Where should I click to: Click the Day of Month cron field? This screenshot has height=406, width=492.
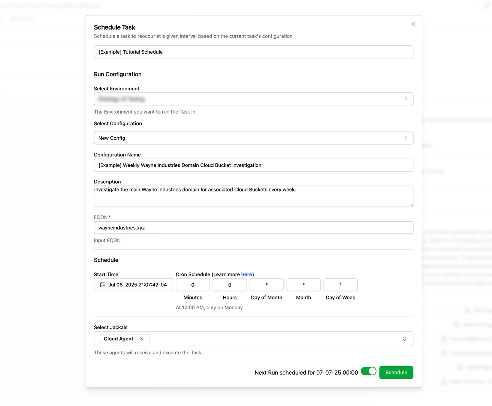pos(266,285)
